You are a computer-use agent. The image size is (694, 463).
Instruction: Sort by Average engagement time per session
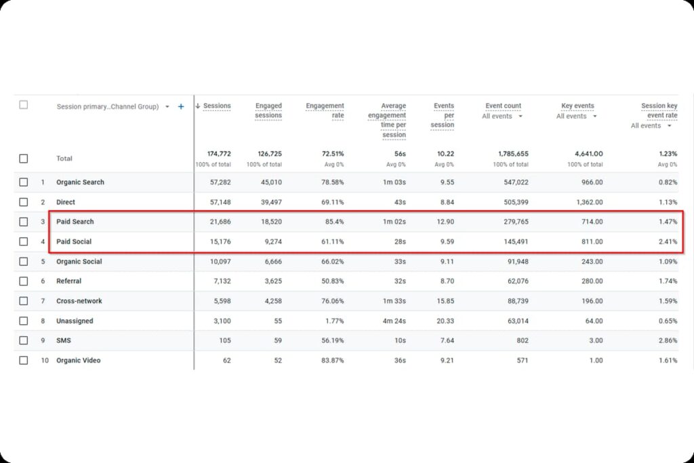(x=387, y=120)
